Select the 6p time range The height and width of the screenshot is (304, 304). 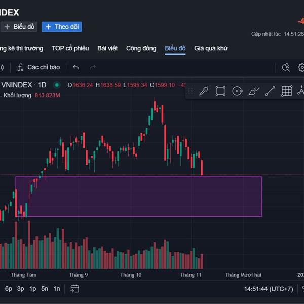[9, 289]
